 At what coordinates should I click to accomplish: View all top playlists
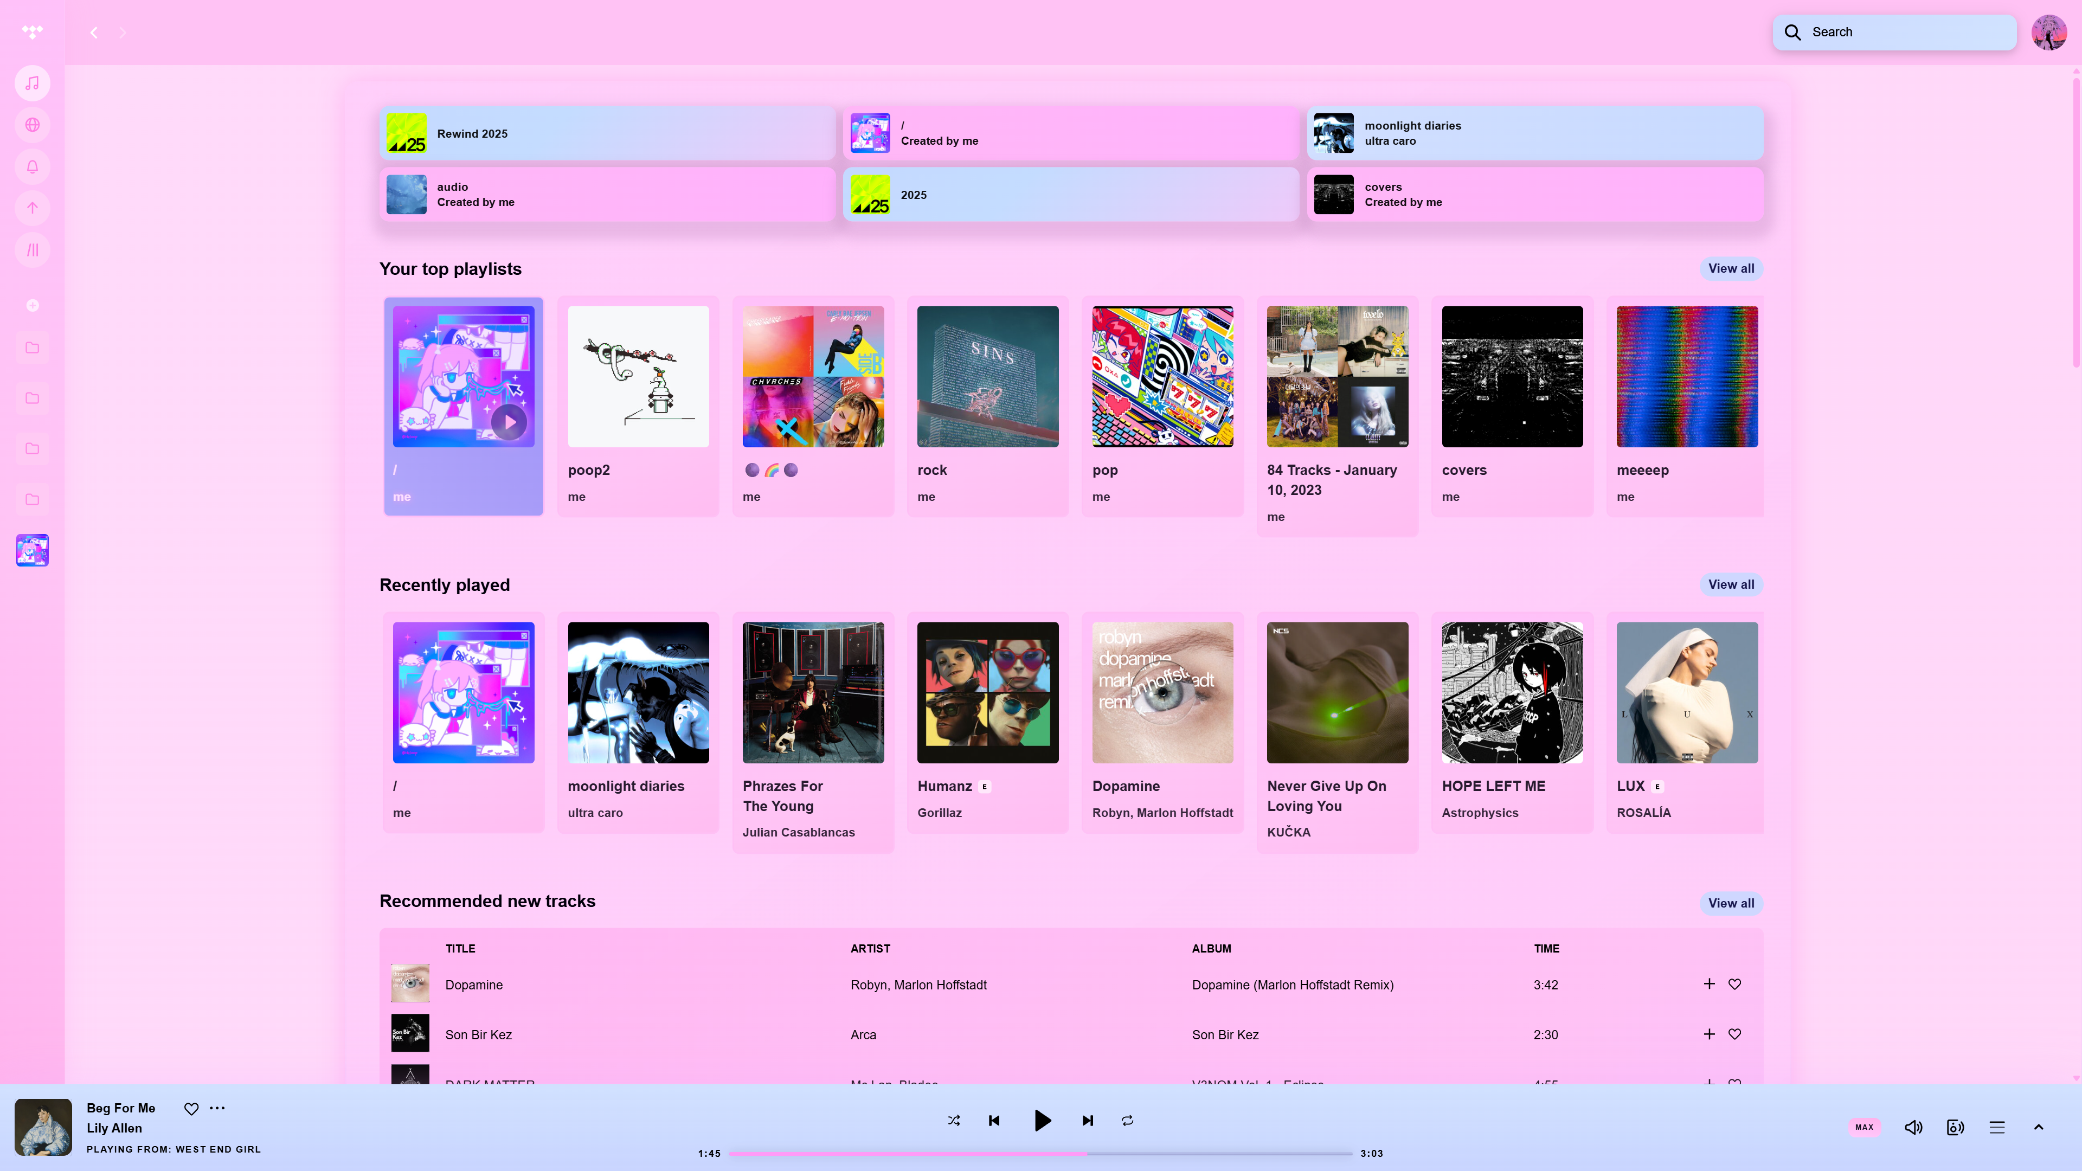1731,268
